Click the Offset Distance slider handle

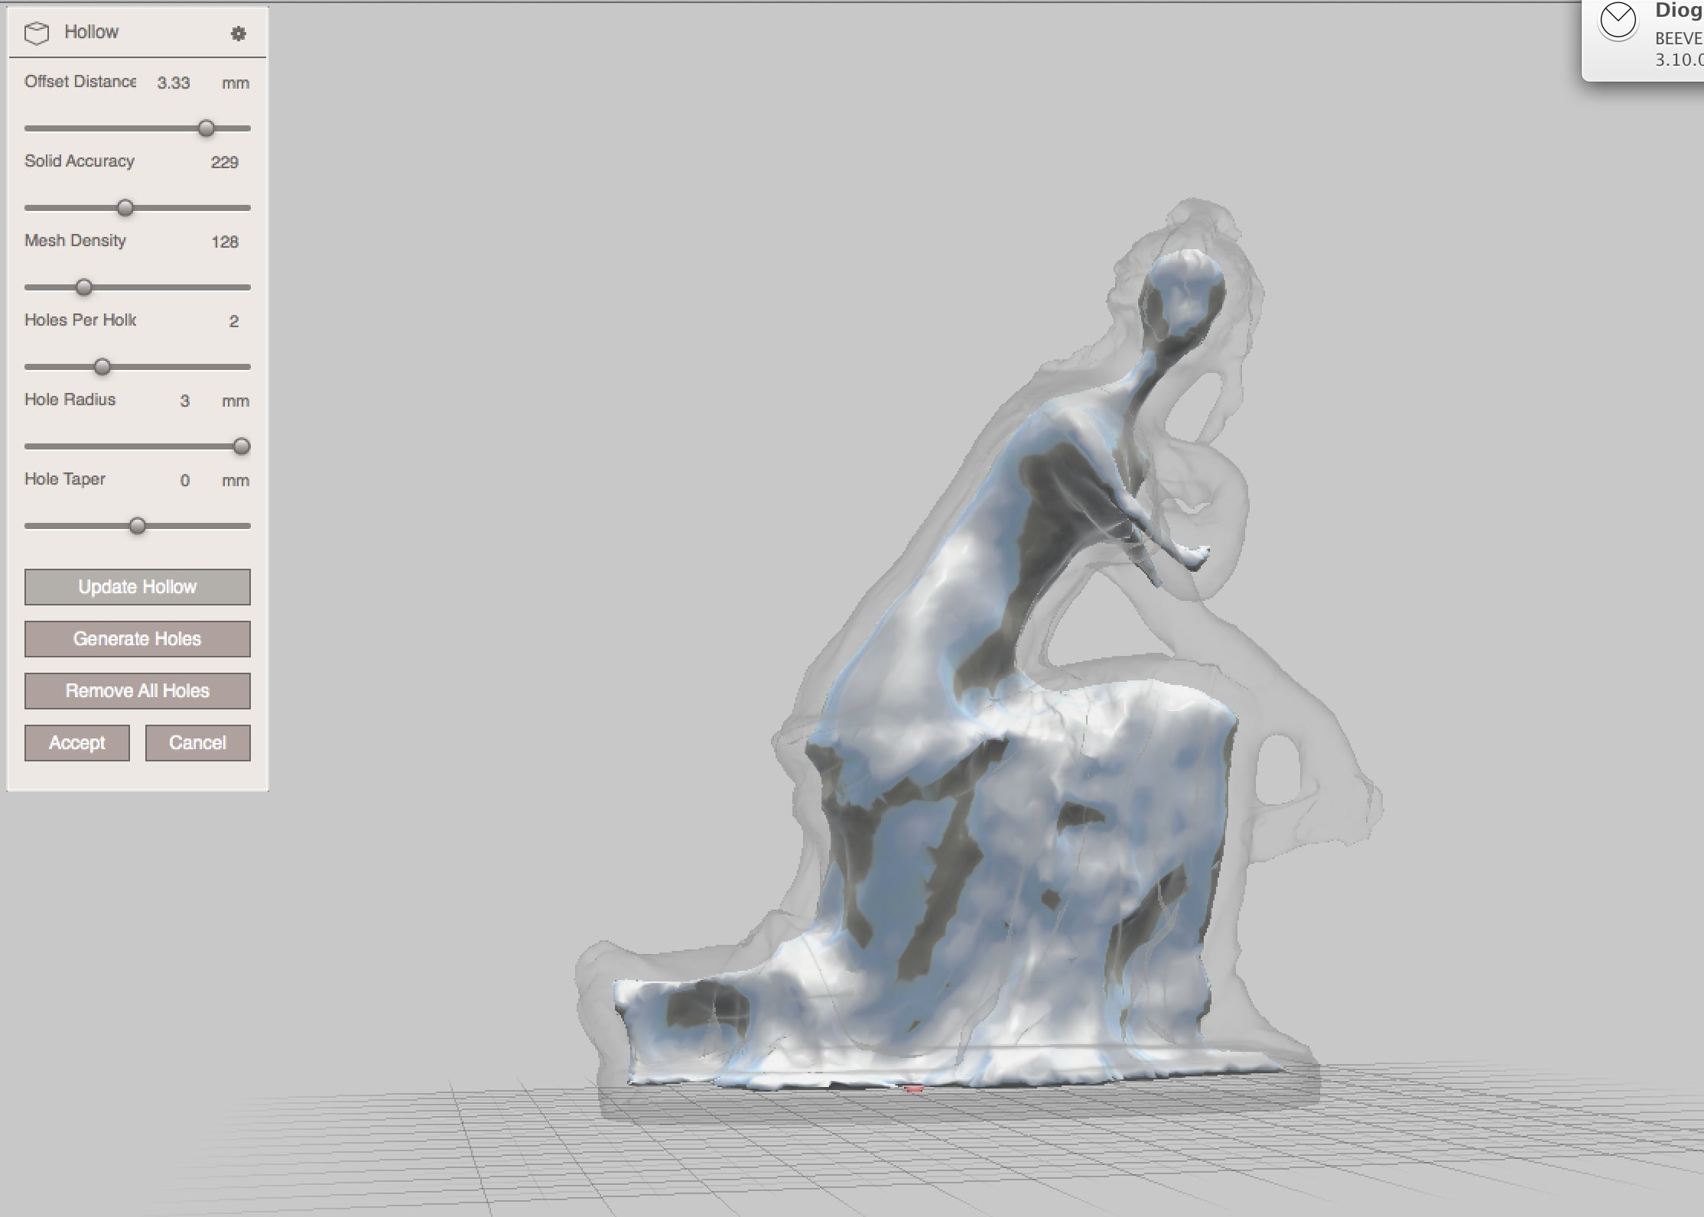[206, 128]
